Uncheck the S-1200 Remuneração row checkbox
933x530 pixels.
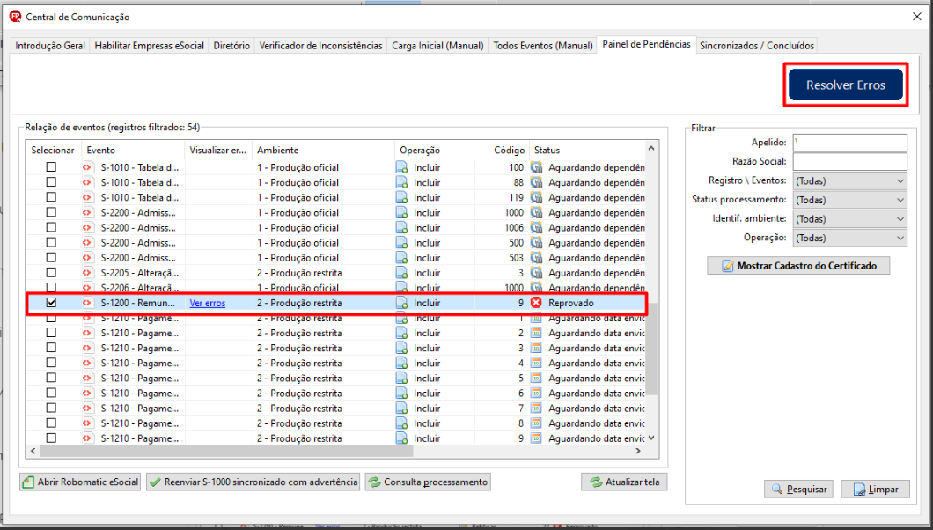tap(52, 303)
